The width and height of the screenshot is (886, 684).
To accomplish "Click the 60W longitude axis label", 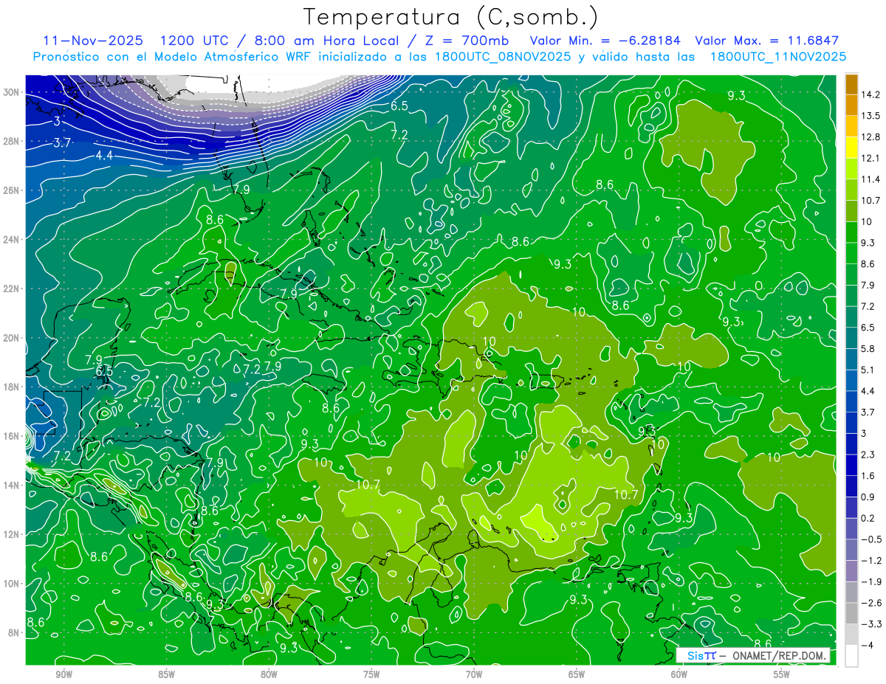I will point(679,674).
